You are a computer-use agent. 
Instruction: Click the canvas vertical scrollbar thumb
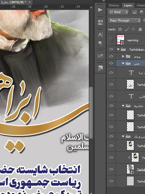[x=91, y=112]
